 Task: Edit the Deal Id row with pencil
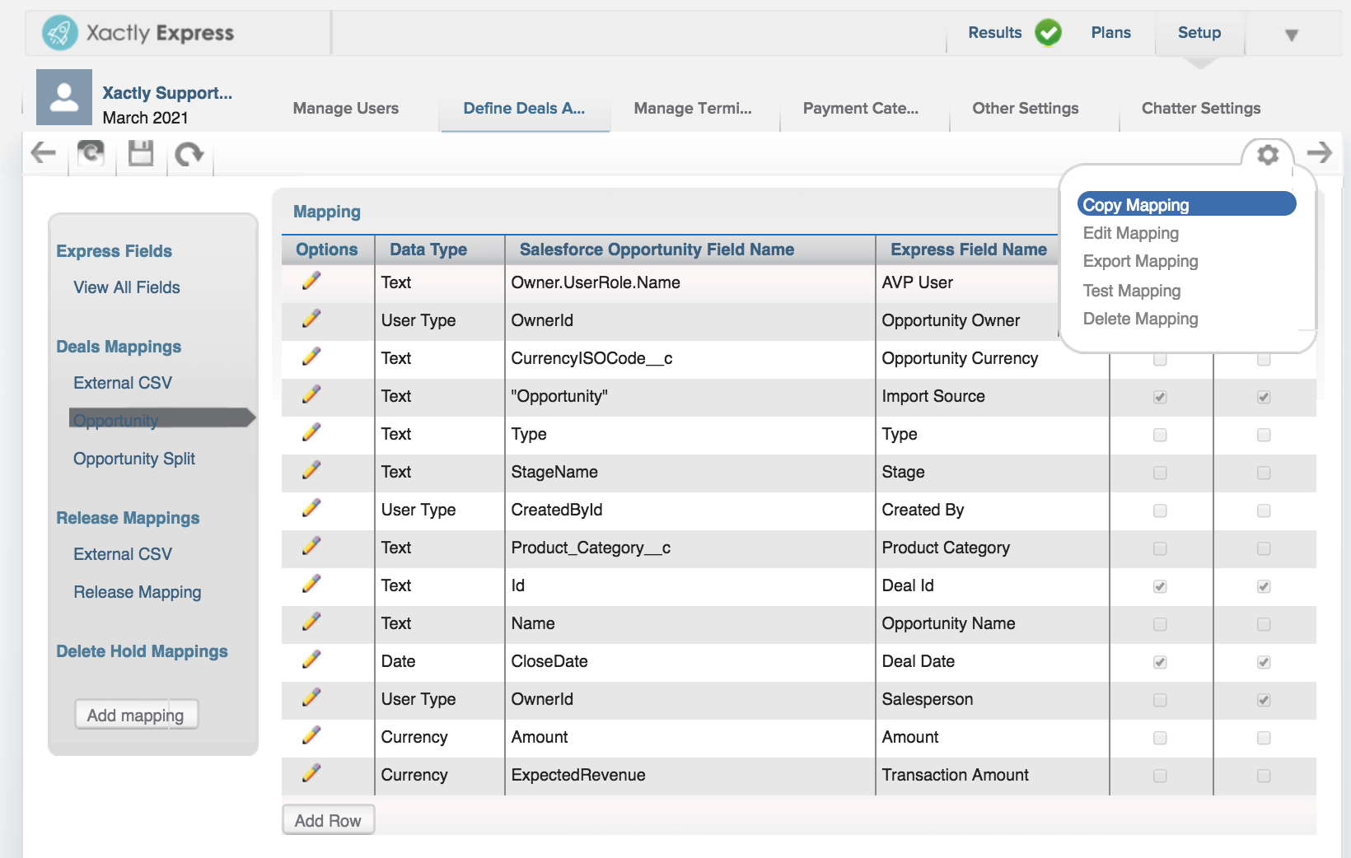click(x=311, y=585)
